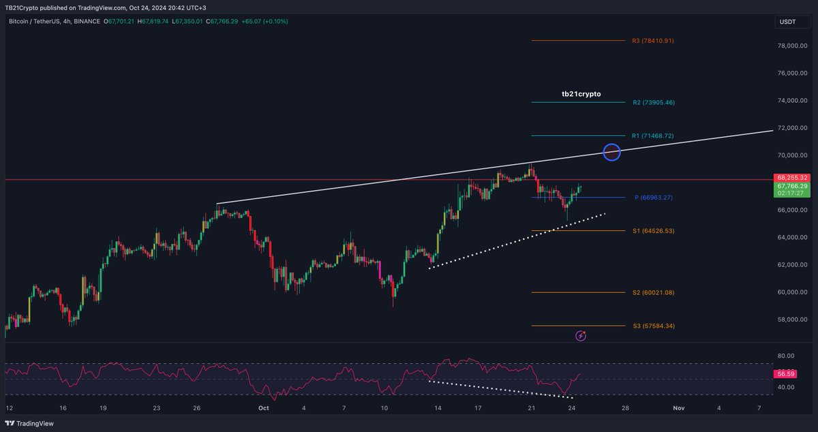
Task: Click the Oct label on time axis
Action: pos(263,407)
